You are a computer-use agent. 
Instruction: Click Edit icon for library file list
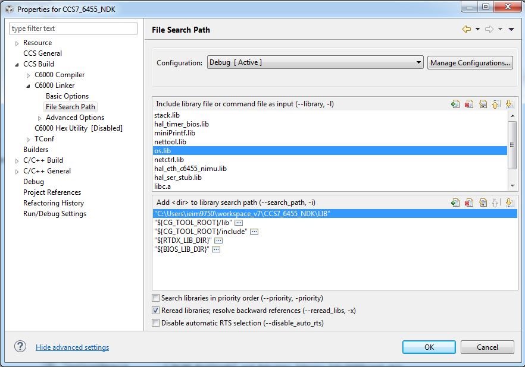click(482, 104)
